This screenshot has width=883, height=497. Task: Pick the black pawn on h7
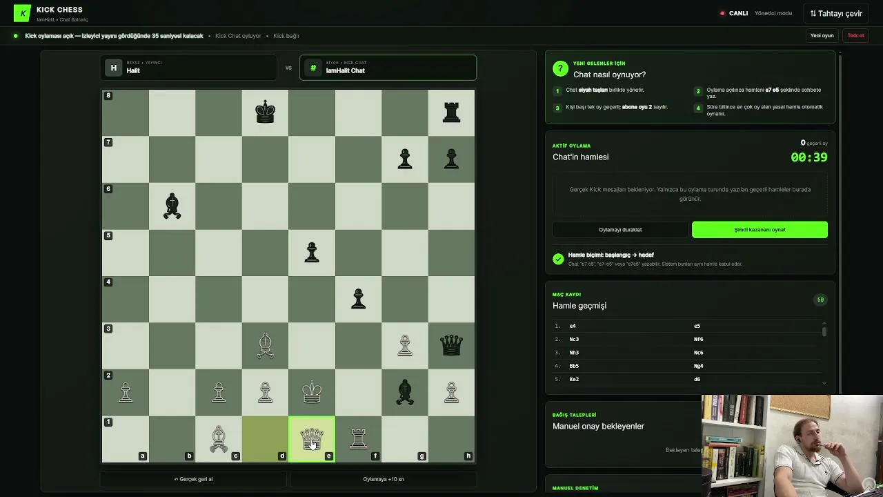(x=451, y=159)
